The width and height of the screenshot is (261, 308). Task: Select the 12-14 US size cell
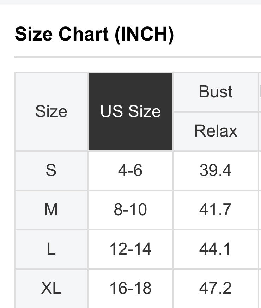[130, 249]
